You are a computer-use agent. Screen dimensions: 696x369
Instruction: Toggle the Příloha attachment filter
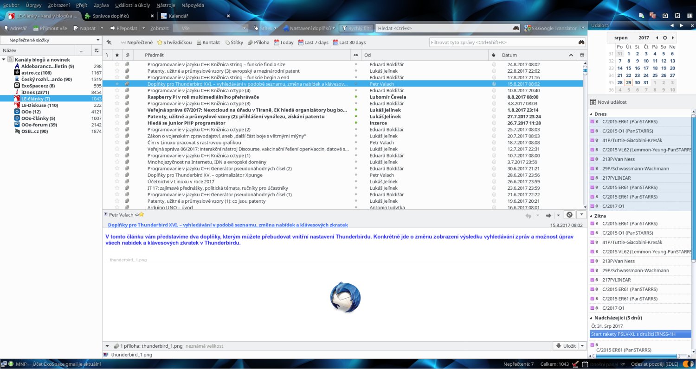click(258, 42)
